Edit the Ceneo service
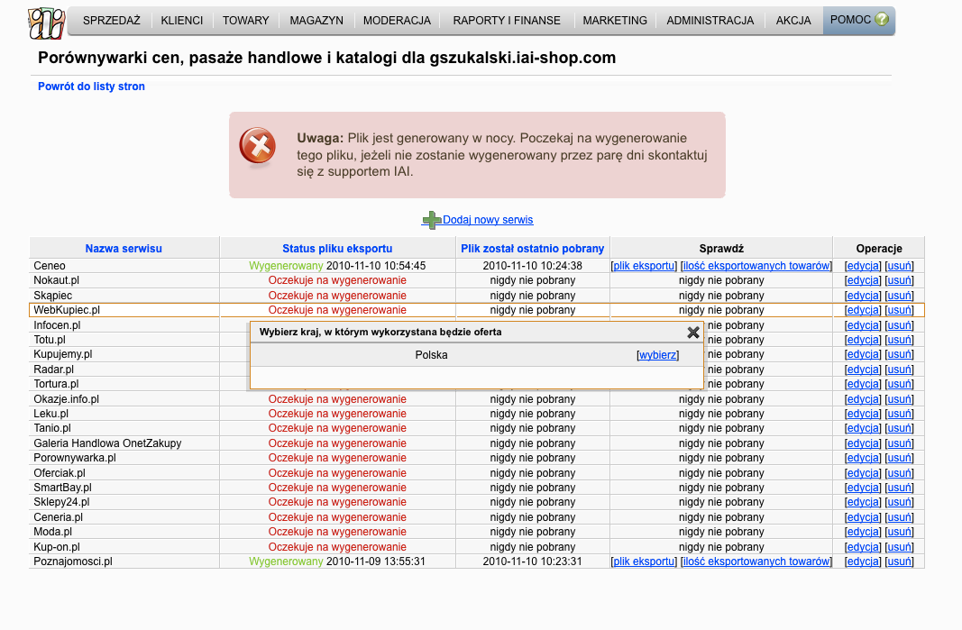The width and height of the screenshot is (962, 630). point(863,266)
